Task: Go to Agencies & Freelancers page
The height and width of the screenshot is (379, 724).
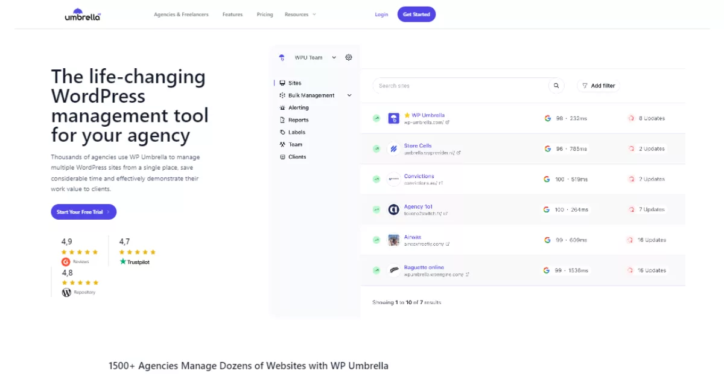Action: click(x=181, y=14)
